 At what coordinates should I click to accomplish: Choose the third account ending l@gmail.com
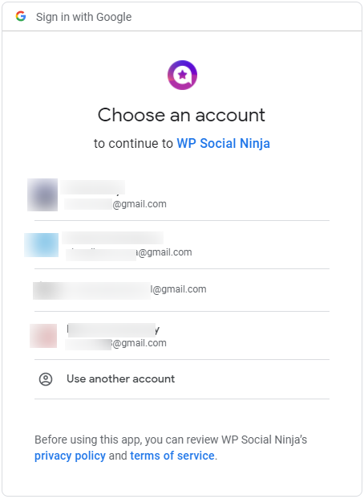(119, 289)
